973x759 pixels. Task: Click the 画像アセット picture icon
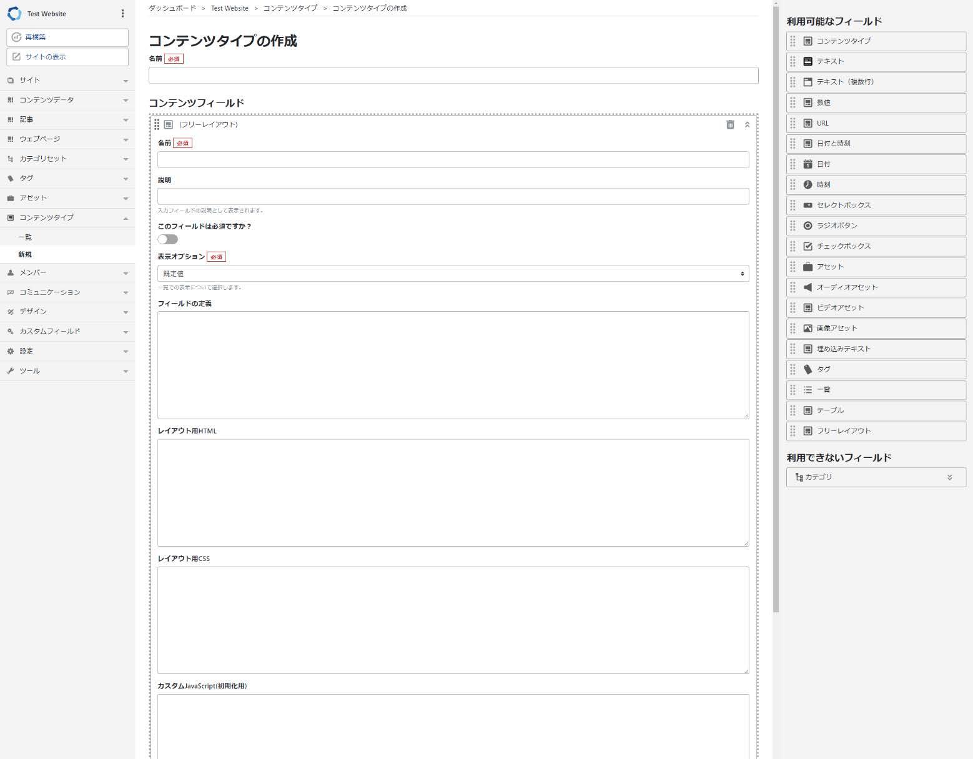808,328
